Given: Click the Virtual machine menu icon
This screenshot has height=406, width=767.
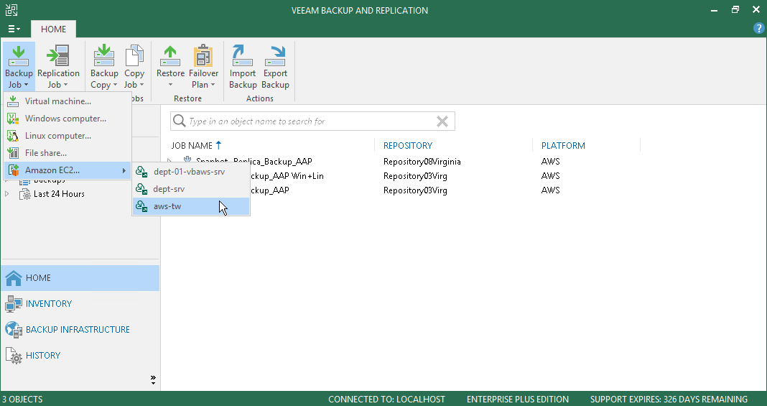Looking at the screenshot, I should tap(13, 101).
